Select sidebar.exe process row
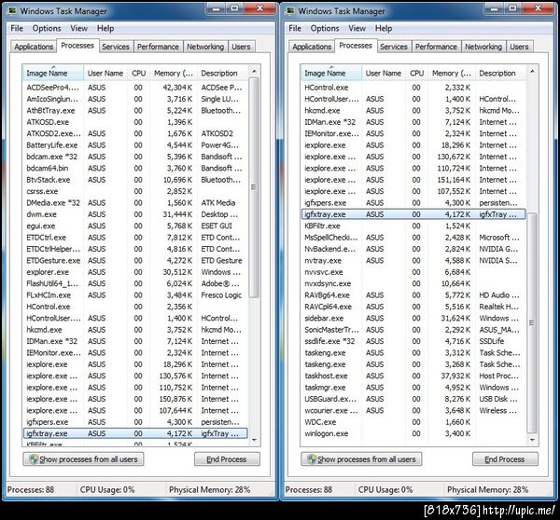The height and width of the screenshot is (520, 560). (x=413, y=318)
